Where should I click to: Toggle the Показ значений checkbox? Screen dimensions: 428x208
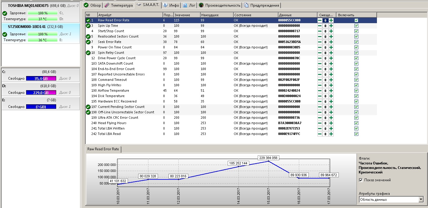coord(361,180)
